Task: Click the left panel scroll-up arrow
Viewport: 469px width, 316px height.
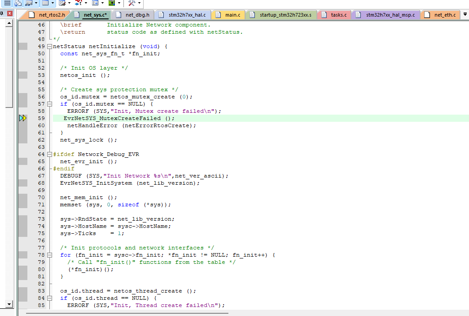Action: [9, 22]
